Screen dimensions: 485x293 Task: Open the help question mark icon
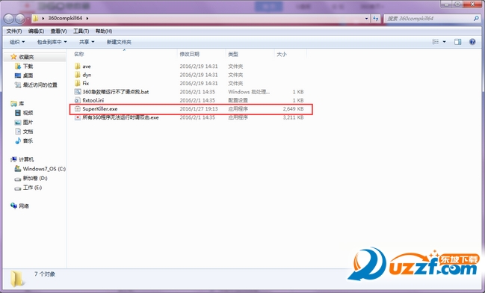tap(472, 42)
